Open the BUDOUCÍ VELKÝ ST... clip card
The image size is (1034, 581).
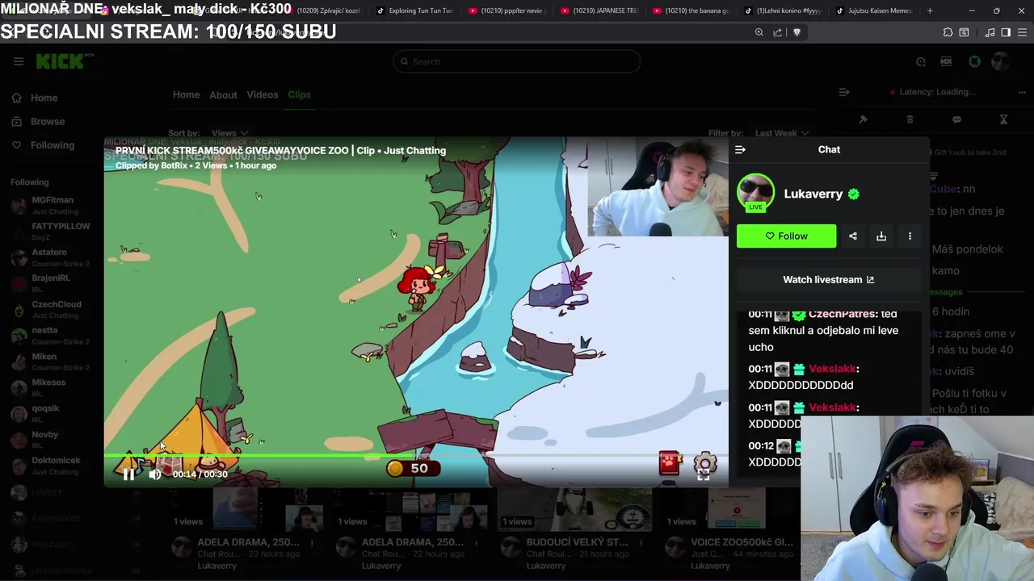575,528
